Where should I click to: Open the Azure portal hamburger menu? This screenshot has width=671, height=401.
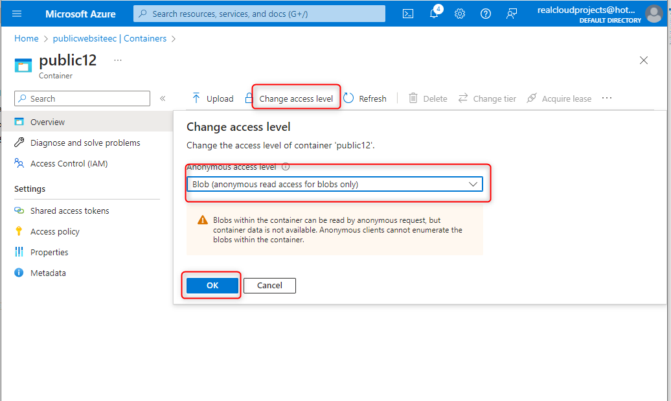point(17,14)
